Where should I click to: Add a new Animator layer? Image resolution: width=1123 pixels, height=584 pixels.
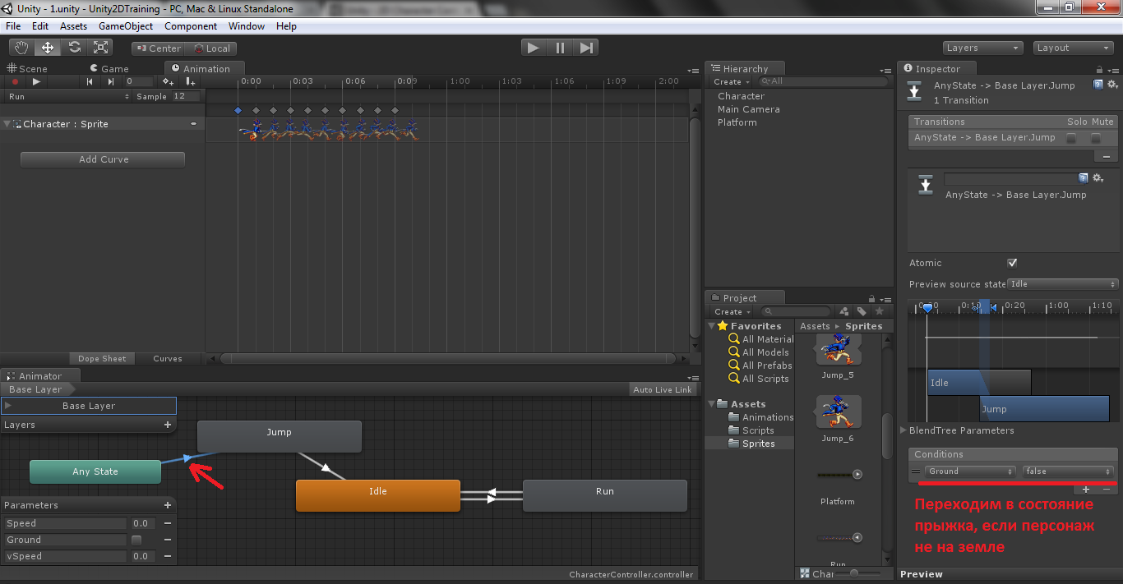pos(168,425)
